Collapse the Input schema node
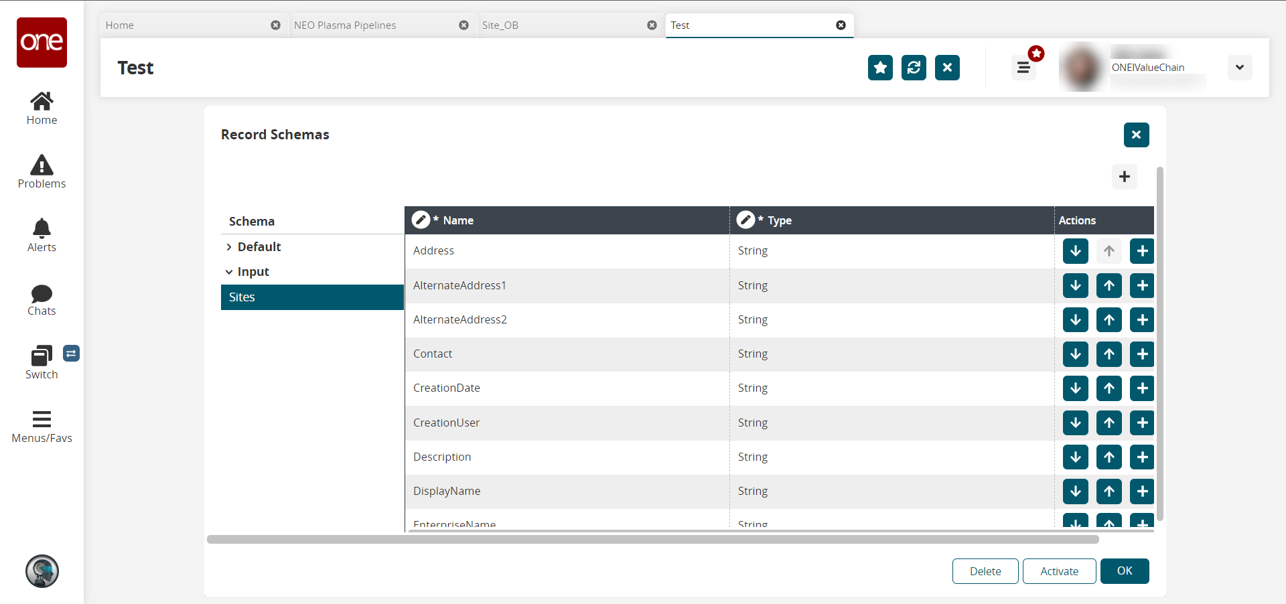This screenshot has height=604, width=1286. tap(229, 272)
